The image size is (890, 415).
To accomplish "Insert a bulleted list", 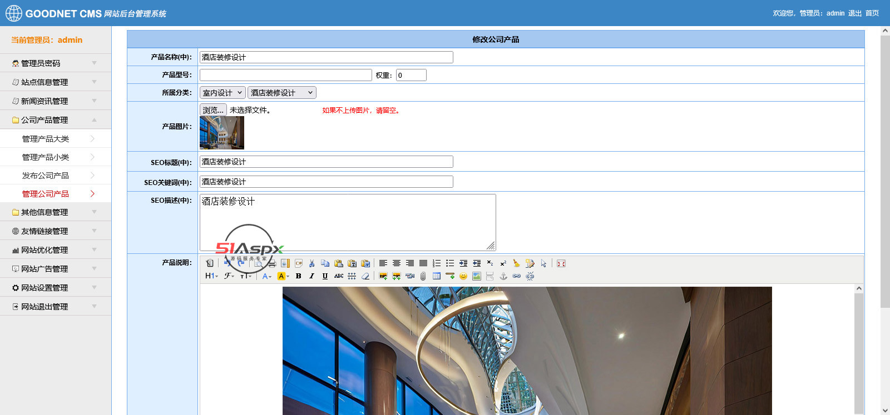I will [450, 263].
